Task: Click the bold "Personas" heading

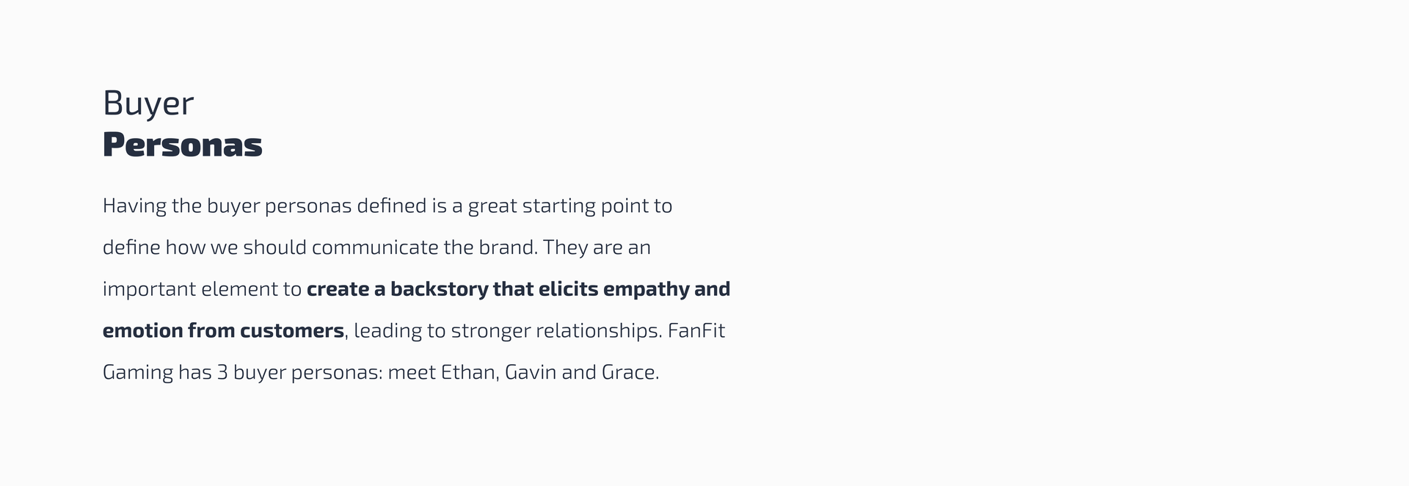Action: (x=183, y=145)
